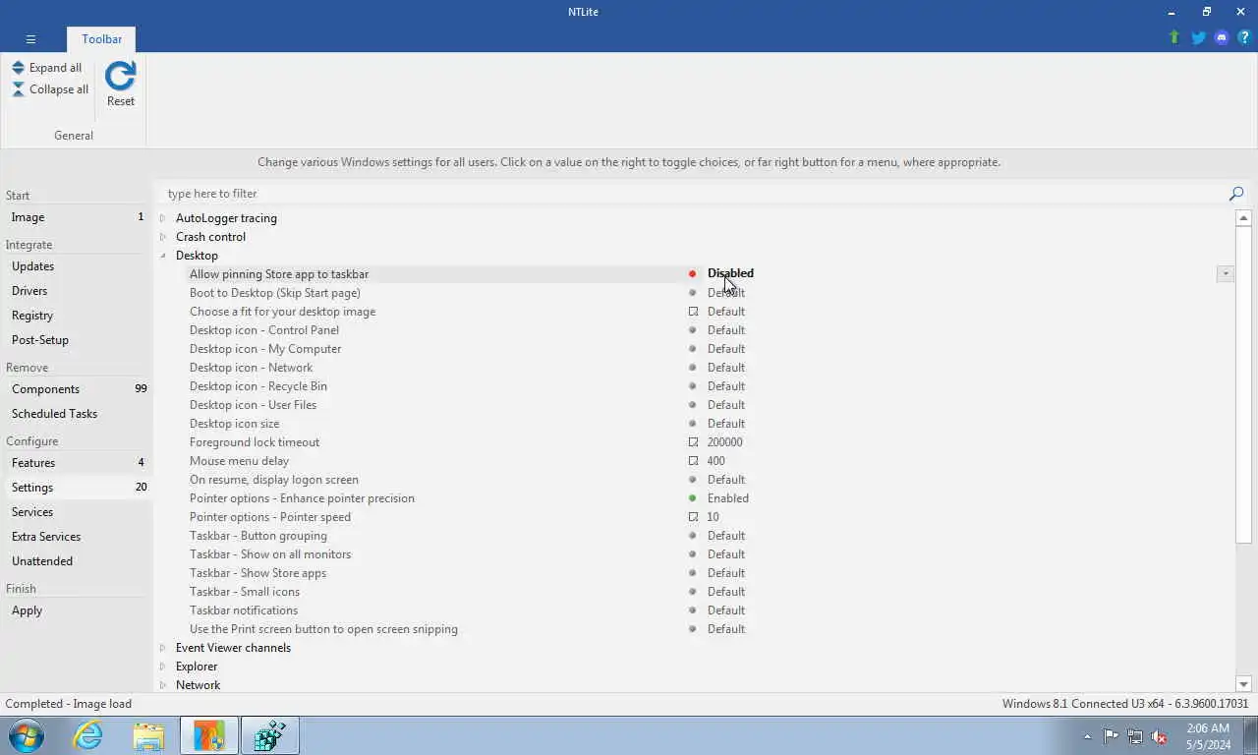Screen dimensions: 1258x755
Task: Click the Reset toolbar icon
Action: click(x=120, y=77)
